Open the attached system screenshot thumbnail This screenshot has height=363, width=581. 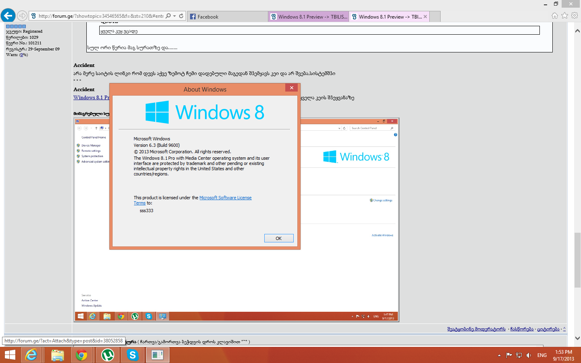(236, 220)
